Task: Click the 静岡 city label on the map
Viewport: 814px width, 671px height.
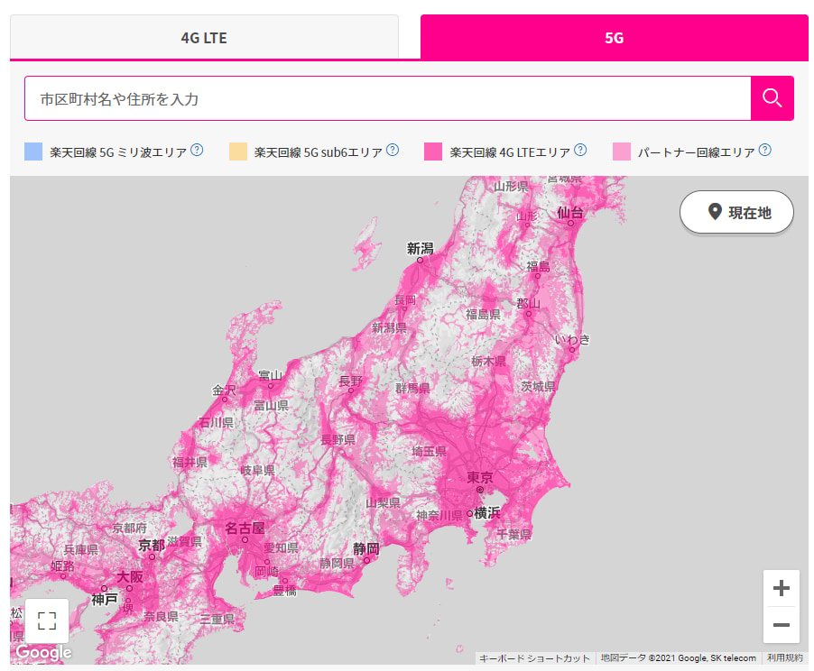Action: point(366,548)
